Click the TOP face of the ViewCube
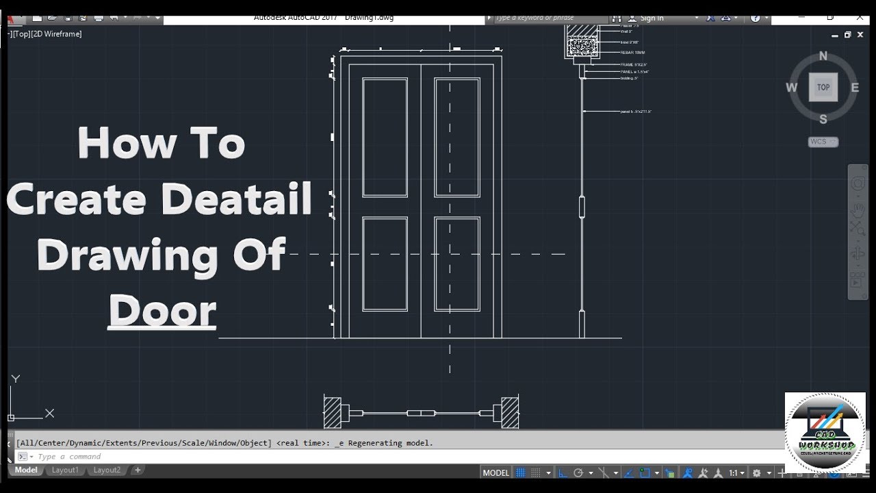 (x=823, y=87)
